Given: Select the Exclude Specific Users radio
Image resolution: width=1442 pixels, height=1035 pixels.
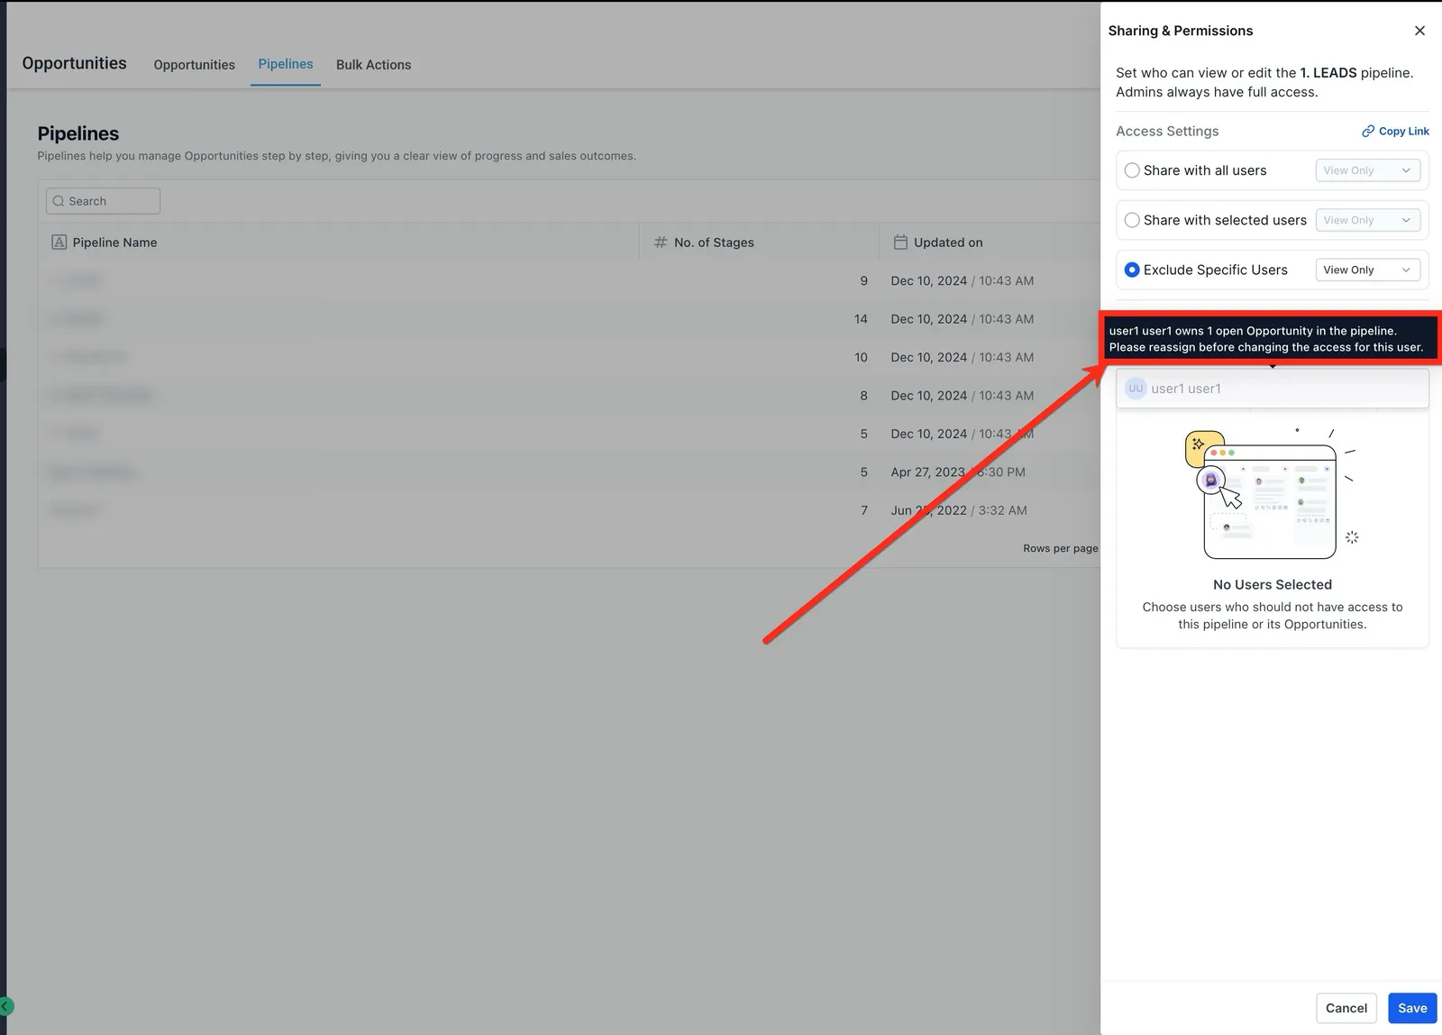Looking at the screenshot, I should click(1132, 270).
